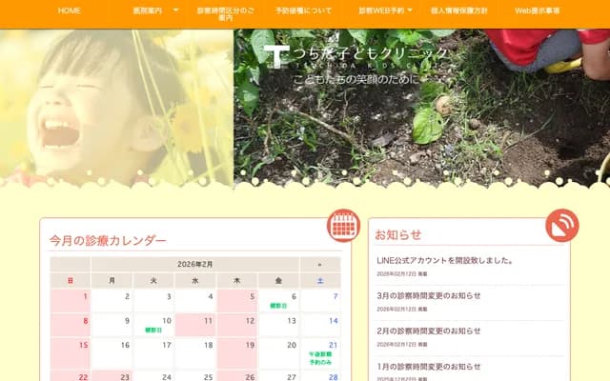This screenshot has height=381, width=610.
Task: Select calendar day 10 with 健診日 label
Action: pyautogui.click(x=153, y=326)
